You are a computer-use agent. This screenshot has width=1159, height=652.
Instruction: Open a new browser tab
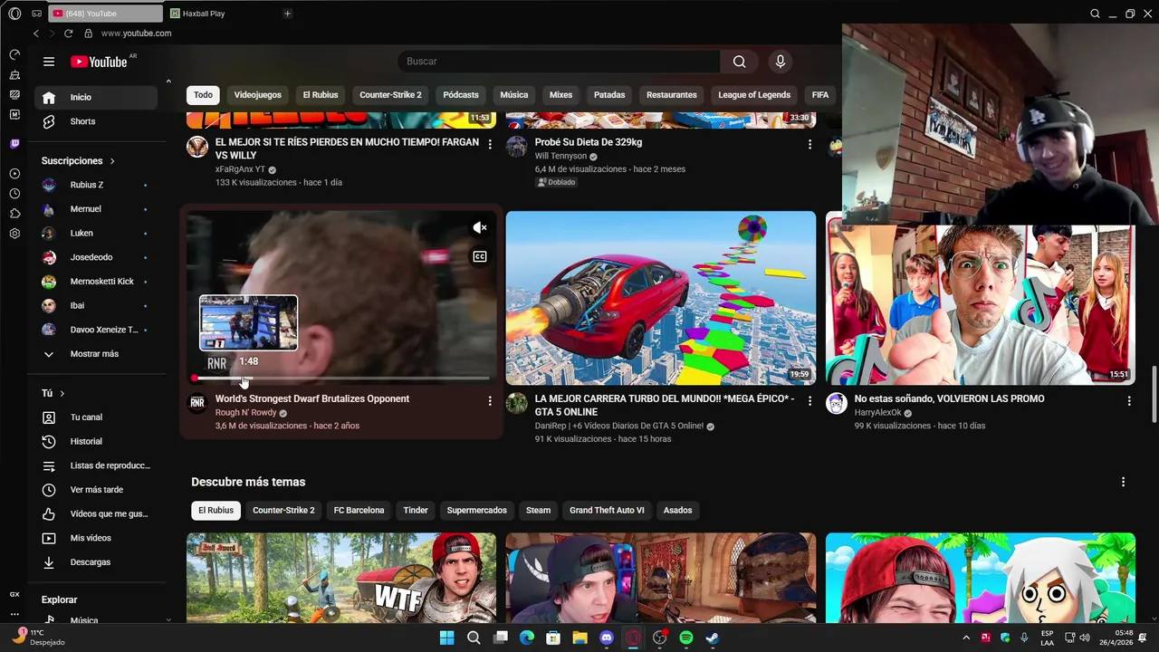click(287, 14)
